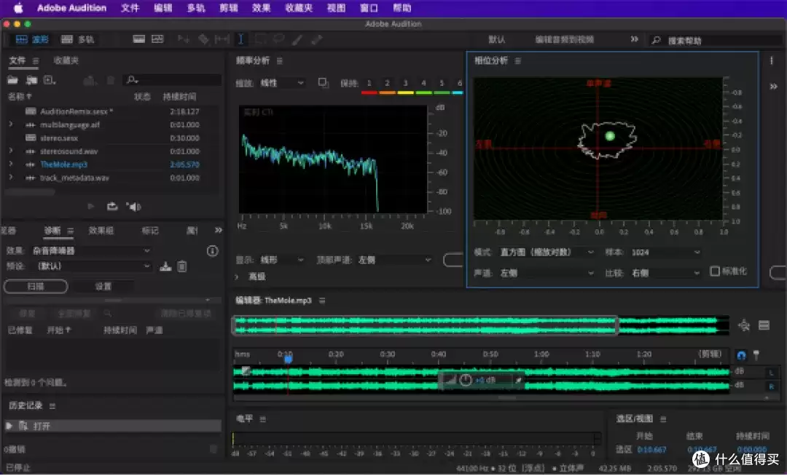The width and height of the screenshot is (787, 476).
Task: Open the 显示 display dropdown in Frequency Analysis
Action: click(x=281, y=260)
